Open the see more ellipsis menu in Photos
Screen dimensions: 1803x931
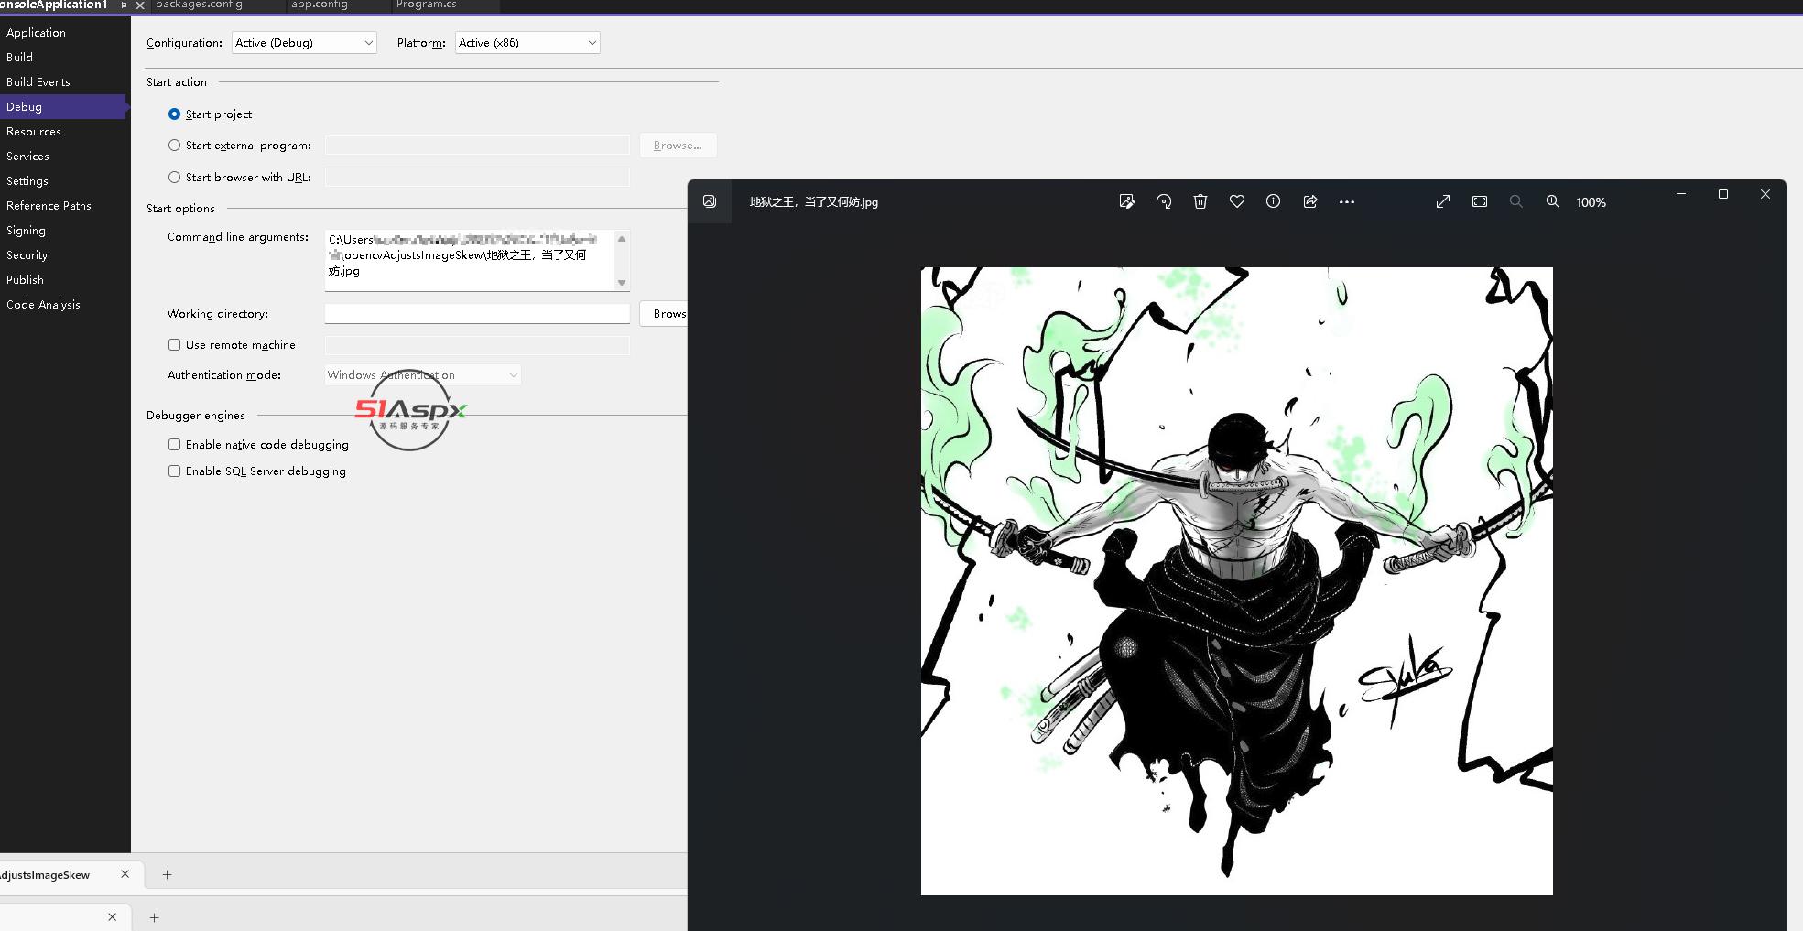coord(1347,201)
